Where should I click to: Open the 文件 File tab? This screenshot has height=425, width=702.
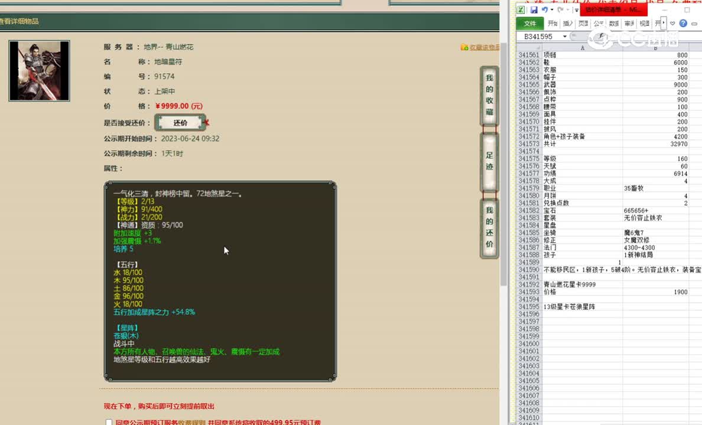(x=530, y=24)
